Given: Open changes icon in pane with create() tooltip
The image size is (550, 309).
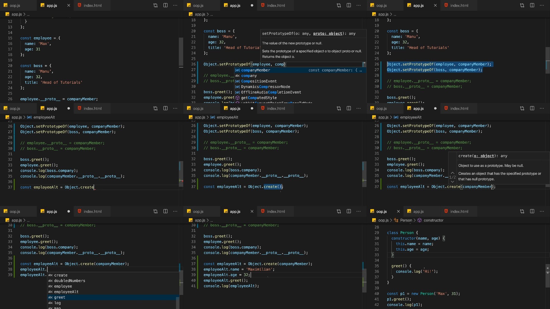Looking at the screenshot, I should (522, 109).
